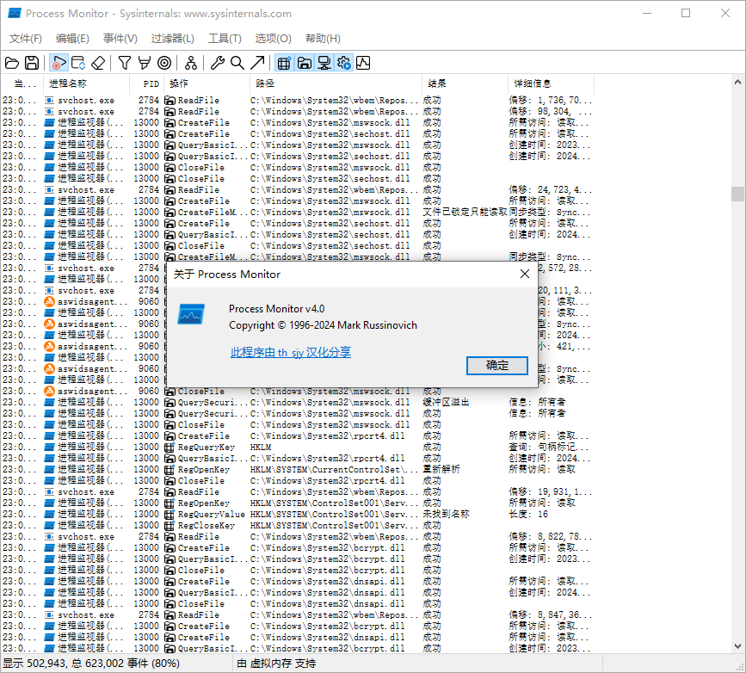Viewport: 746px width, 673px height.
Task: Click the registry icon beside RegCloseKey
Action: [x=170, y=526]
